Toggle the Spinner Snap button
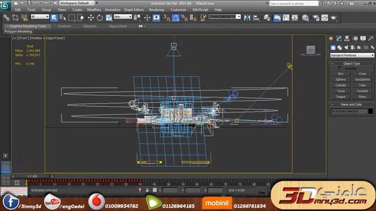This screenshot has width=376, height=211. click(x=193, y=18)
